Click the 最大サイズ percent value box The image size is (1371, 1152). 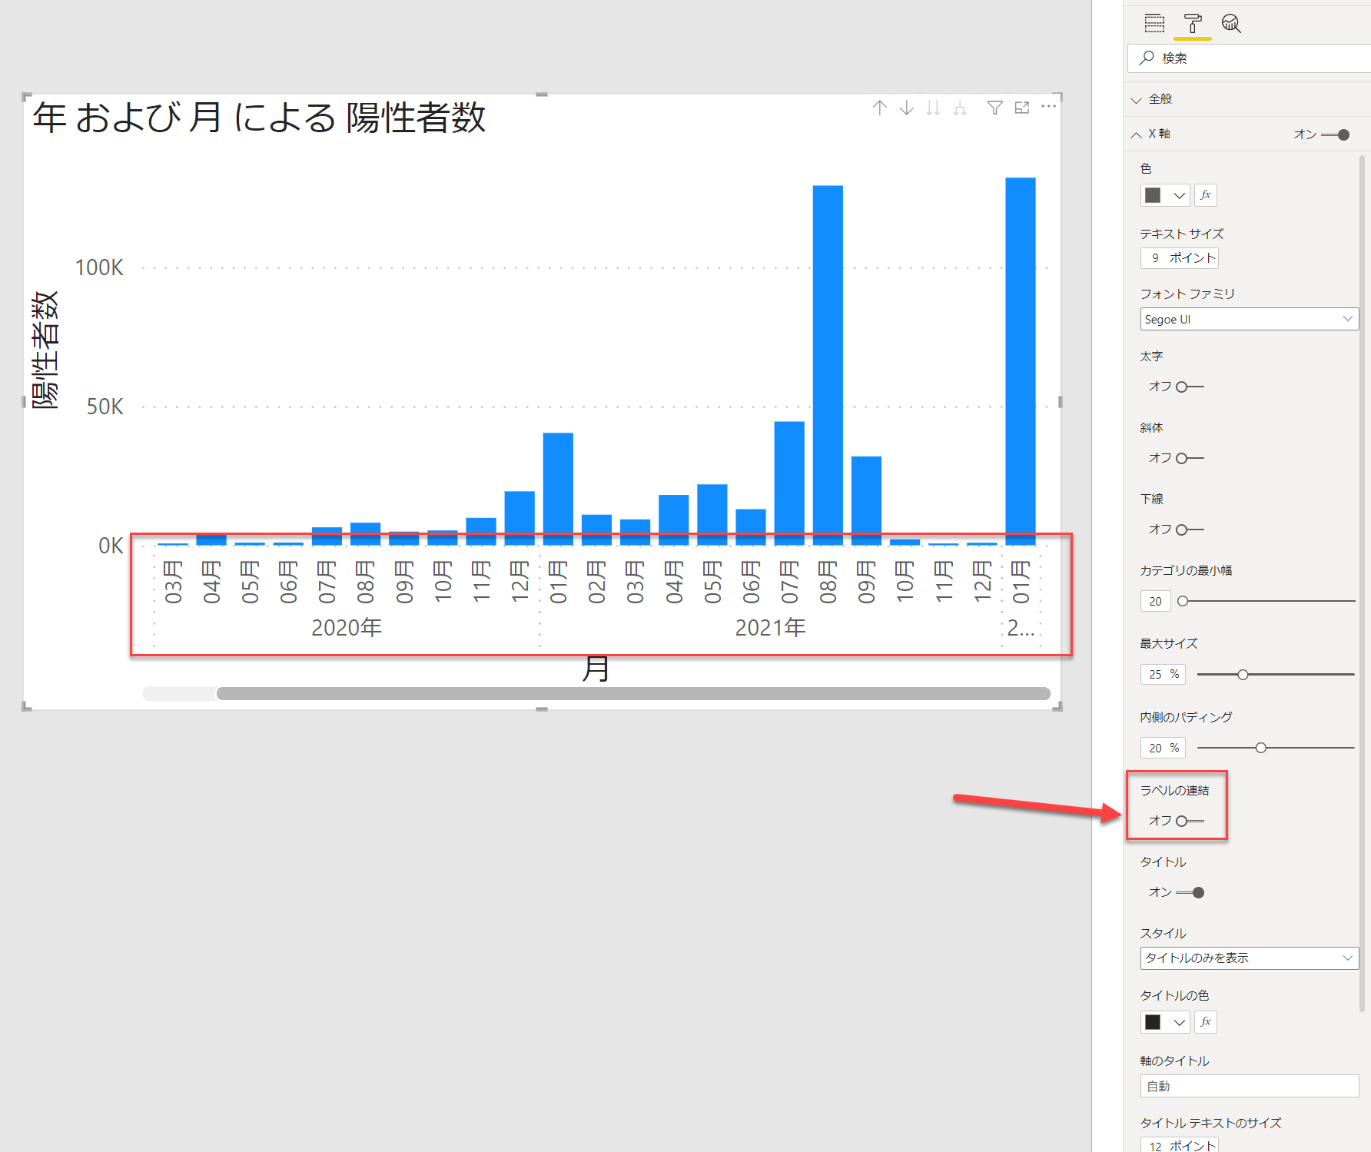click(1163, 674)
